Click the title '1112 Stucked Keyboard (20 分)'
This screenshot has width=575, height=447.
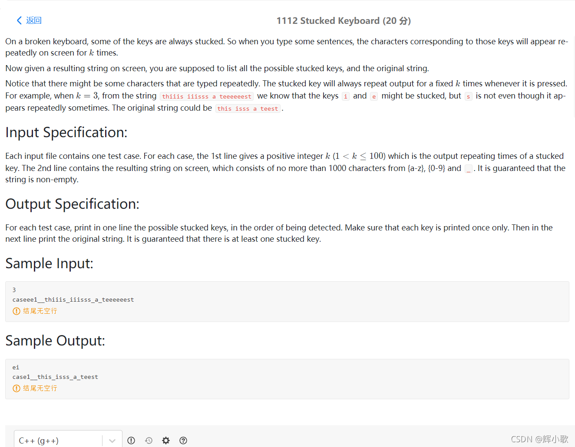click(x=344, y=21)
